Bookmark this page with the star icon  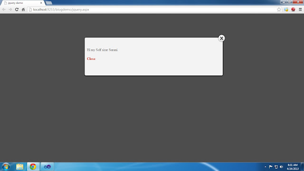pyautogui.click(x=279, y=9)
